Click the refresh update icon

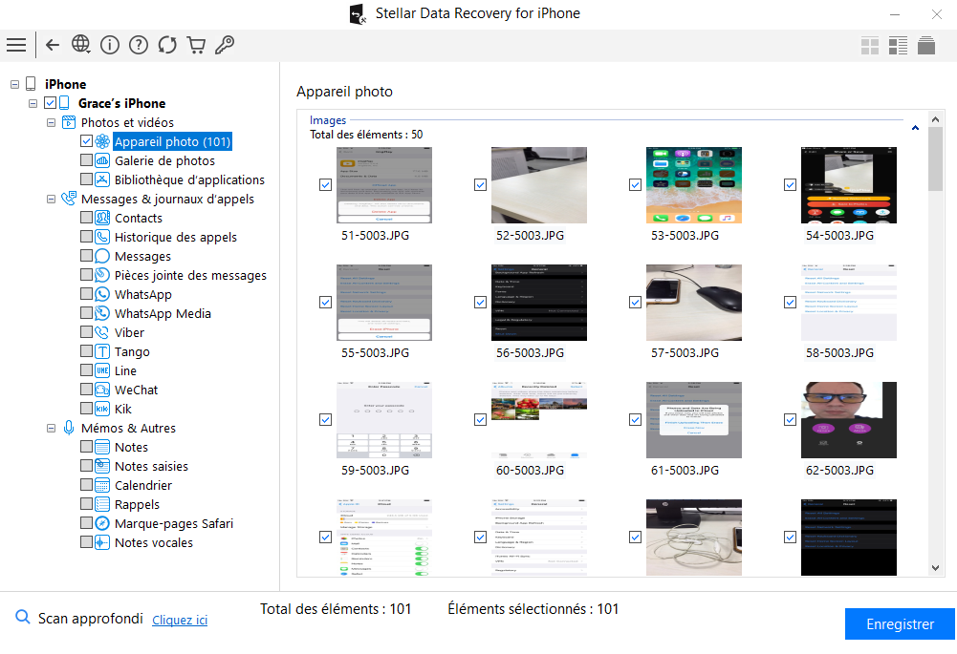(167, 45)
